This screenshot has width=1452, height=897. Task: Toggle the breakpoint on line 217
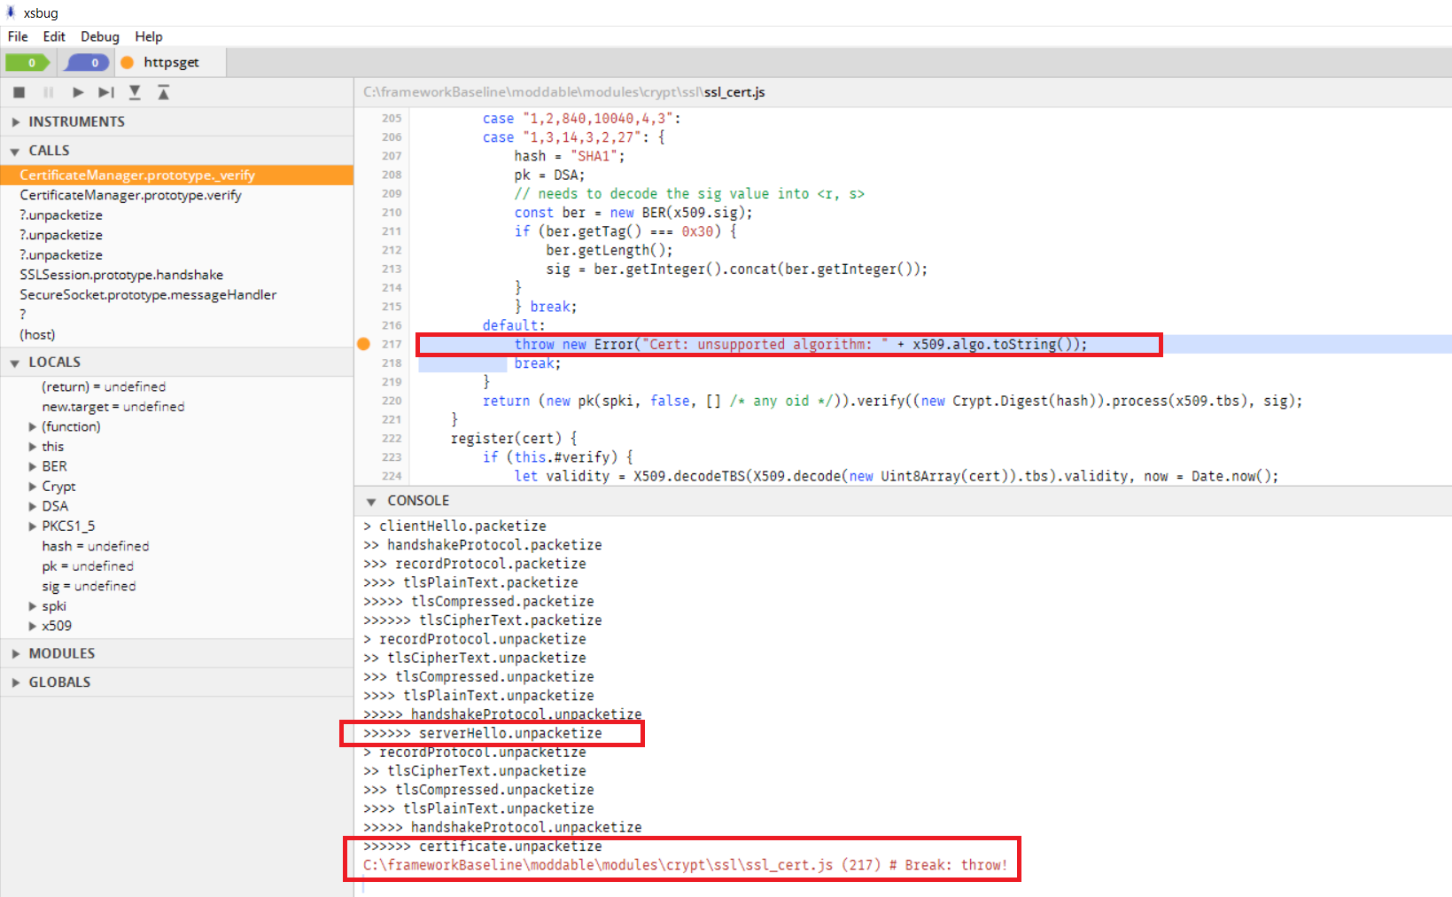(364, 344)
